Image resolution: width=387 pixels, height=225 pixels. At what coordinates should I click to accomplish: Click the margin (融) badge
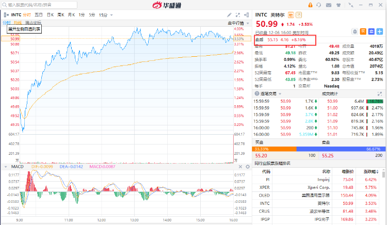pos(291,15)
